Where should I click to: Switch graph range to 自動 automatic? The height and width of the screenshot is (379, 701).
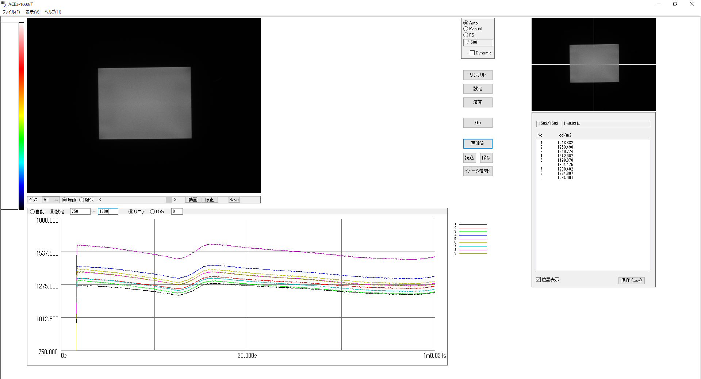[32, 211]
